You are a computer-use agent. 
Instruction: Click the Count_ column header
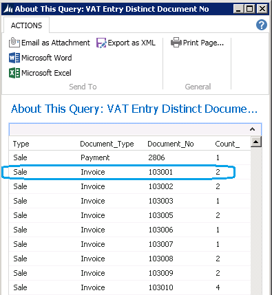227,144
